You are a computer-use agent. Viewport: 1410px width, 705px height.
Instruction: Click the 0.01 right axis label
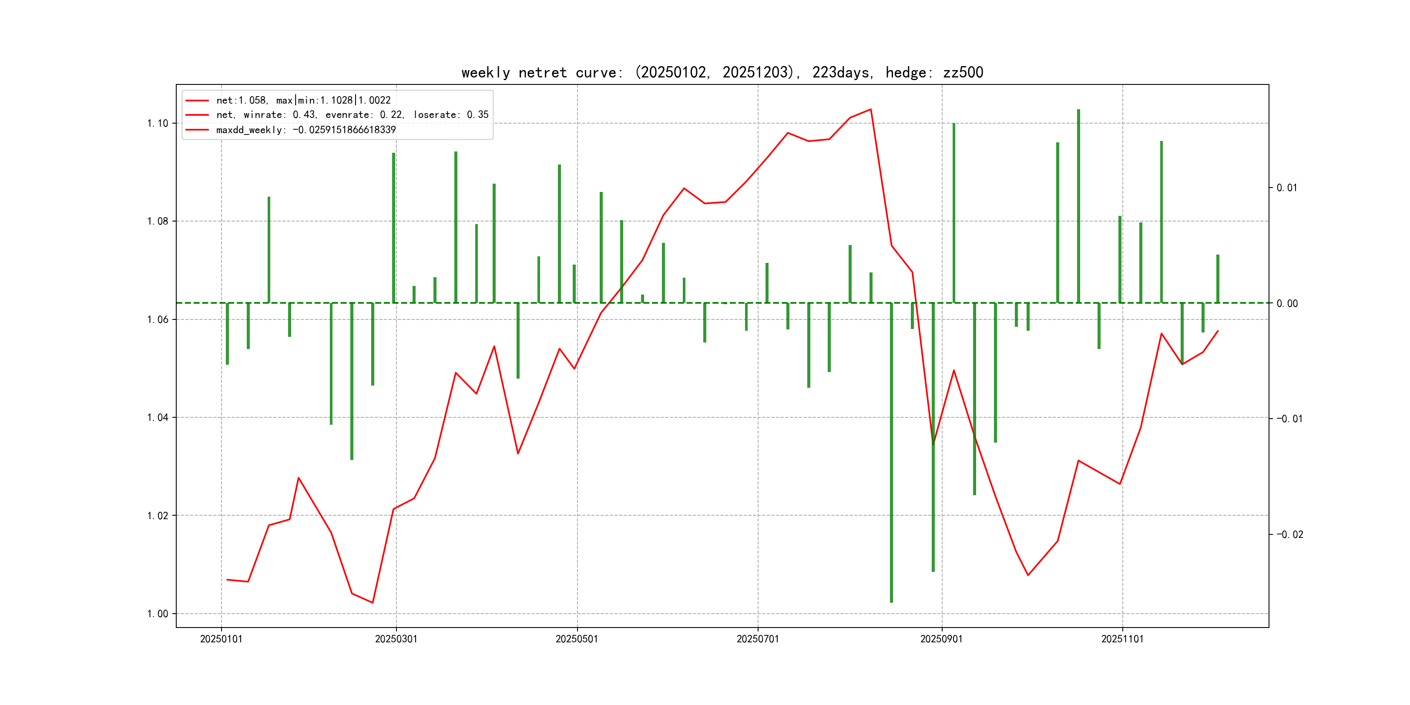[x=1287, y=188]
